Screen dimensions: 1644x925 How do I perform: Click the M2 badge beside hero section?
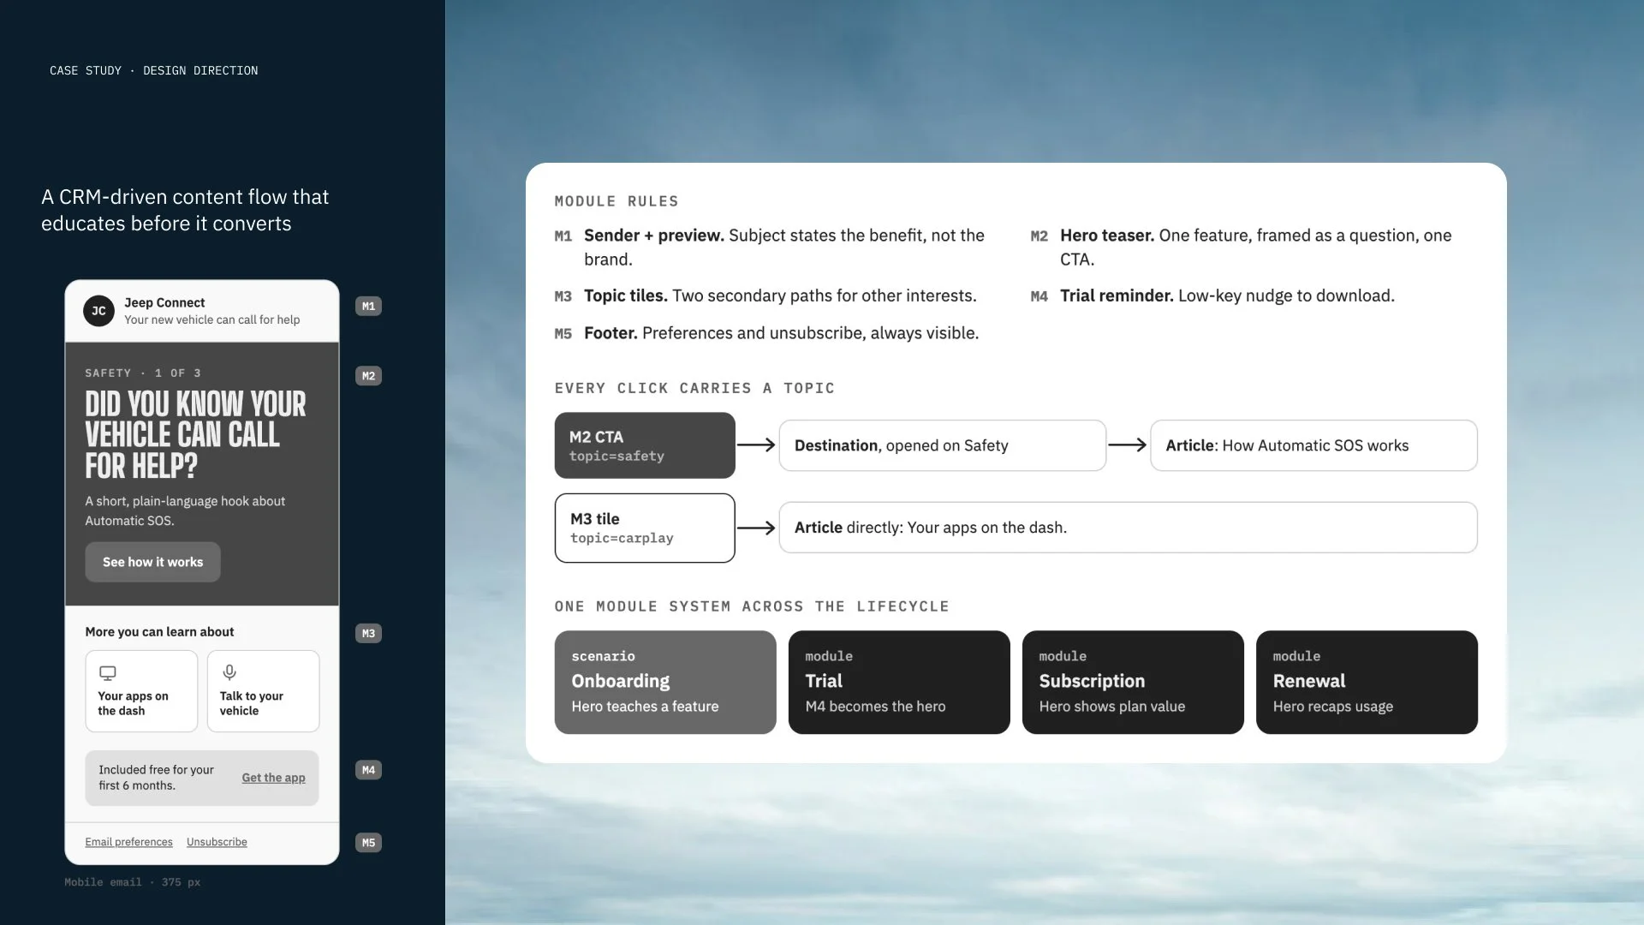(x=368, y=376)
